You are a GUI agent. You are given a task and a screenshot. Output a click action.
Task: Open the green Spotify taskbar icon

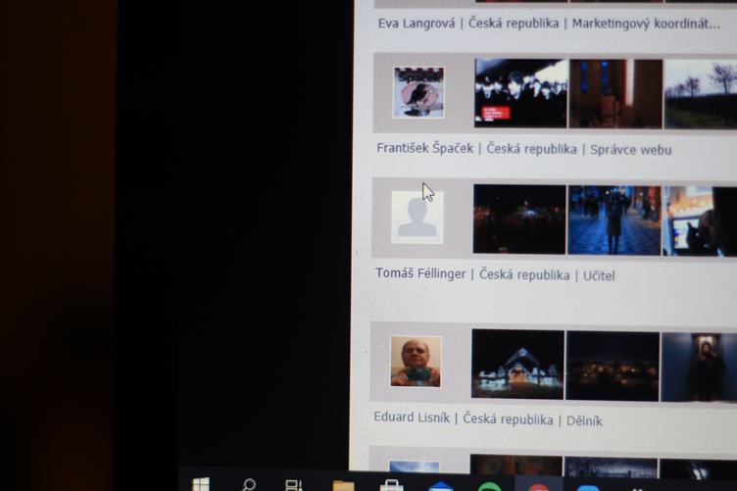489,487
